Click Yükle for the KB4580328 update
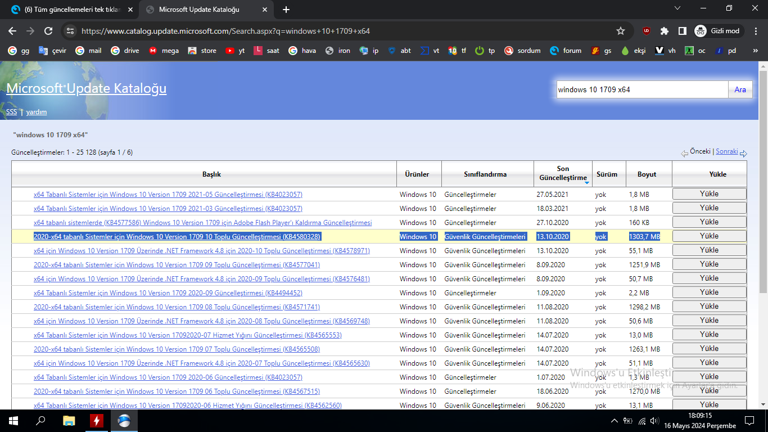 [x=709, y=236]
